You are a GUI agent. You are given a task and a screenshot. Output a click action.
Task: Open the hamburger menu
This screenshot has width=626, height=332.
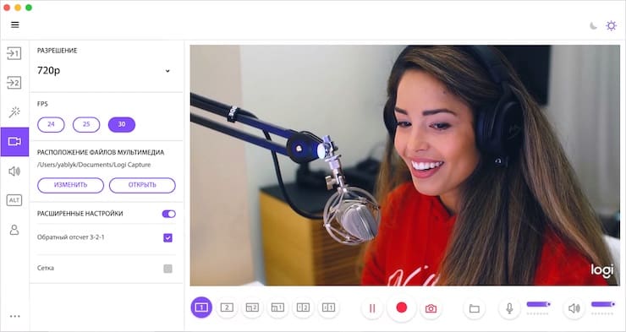(x=14, y=24)
